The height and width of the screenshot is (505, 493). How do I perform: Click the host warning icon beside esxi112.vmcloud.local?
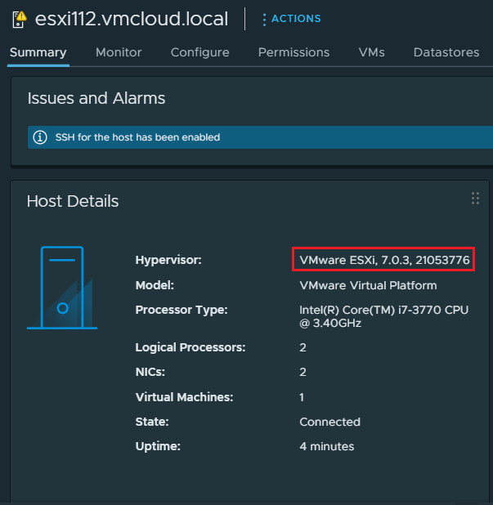(x=18, y=18)
